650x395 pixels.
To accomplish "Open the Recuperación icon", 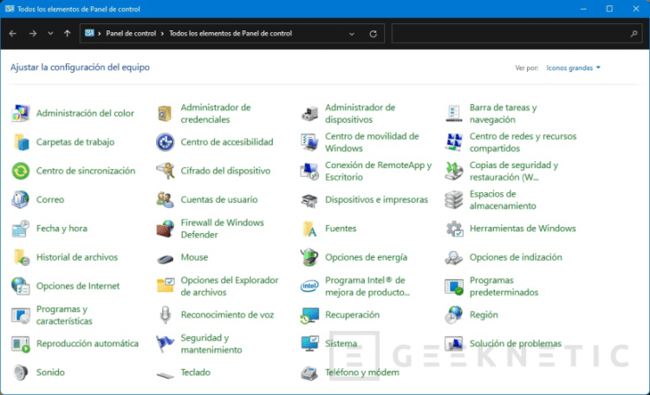I will click(309, 315).
